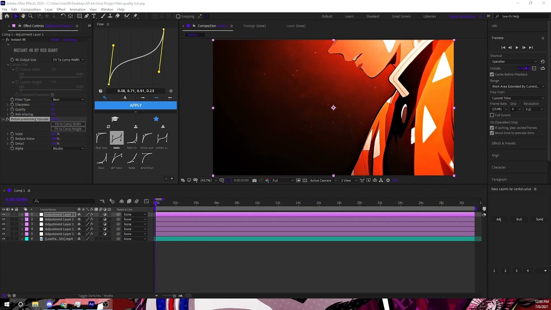Image resolution: width=551 pixels, height=310 pixels.
Task: Hide the LostYe...351.mp4 layer eye
Action: [x=3, y=239]
